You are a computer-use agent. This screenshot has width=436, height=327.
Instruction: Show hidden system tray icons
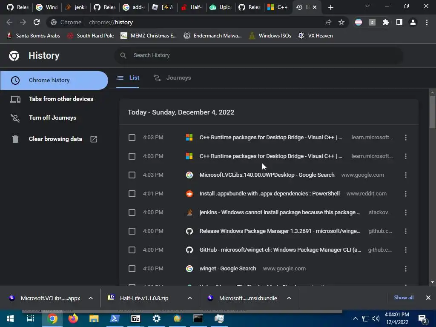click(x=356, y=318)
